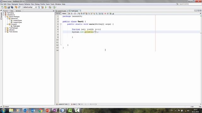Minimize the Projects panel window group

tap(53, 11)
